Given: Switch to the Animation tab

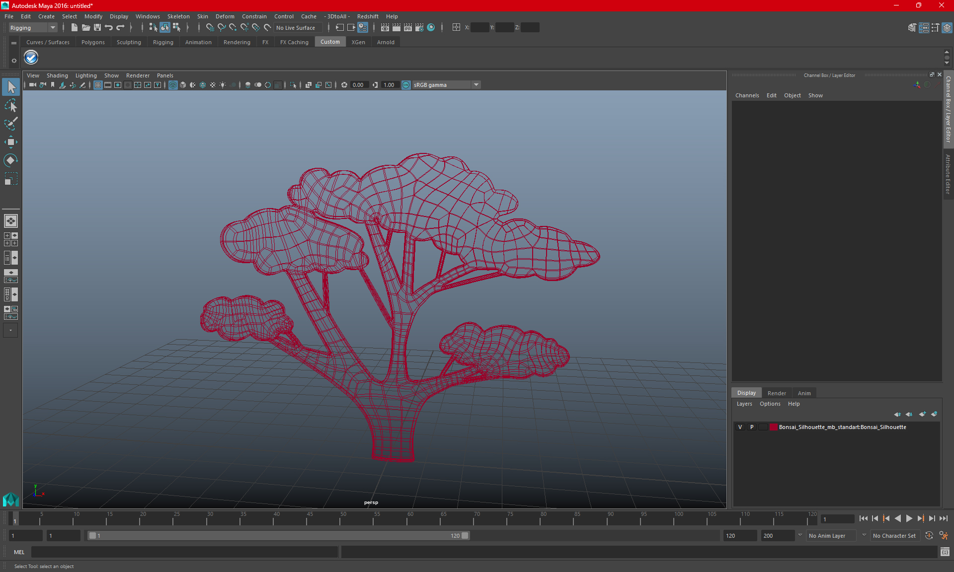Looking at the screenshot, I should click(198, 42).
